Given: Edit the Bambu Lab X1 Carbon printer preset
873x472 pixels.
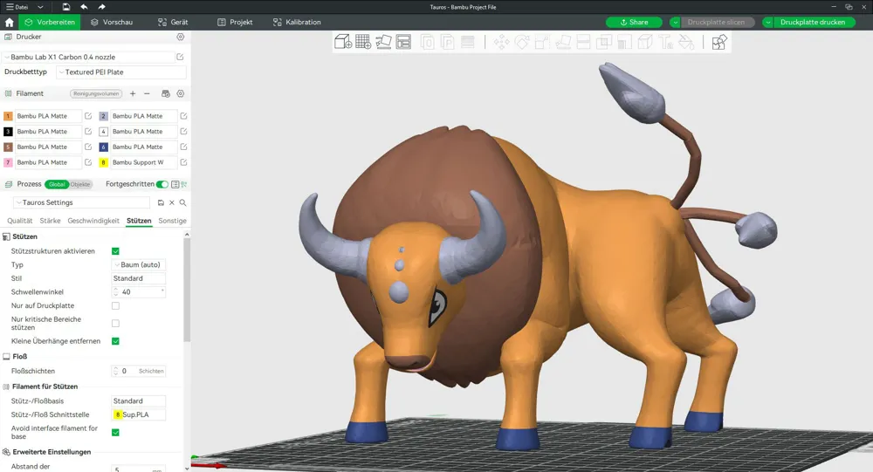Looking at the screenshot, I should point(180,57).
